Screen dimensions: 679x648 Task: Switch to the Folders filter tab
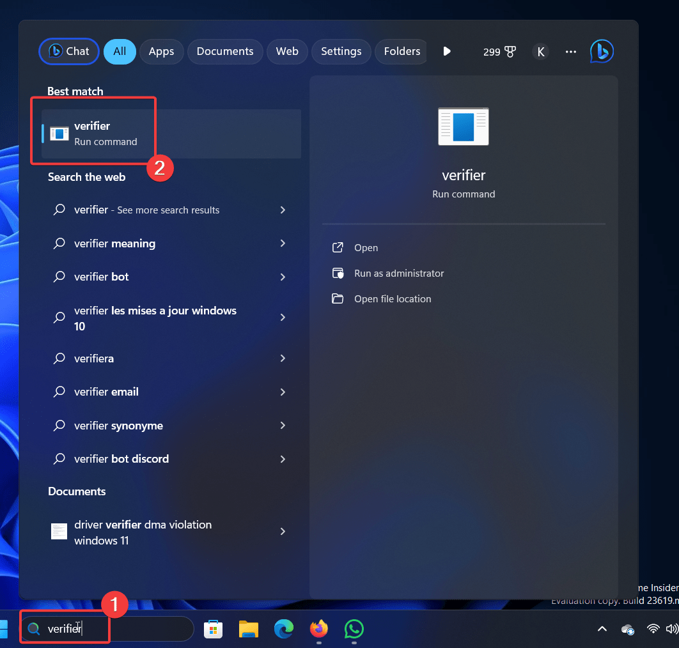tap(401, 52)
